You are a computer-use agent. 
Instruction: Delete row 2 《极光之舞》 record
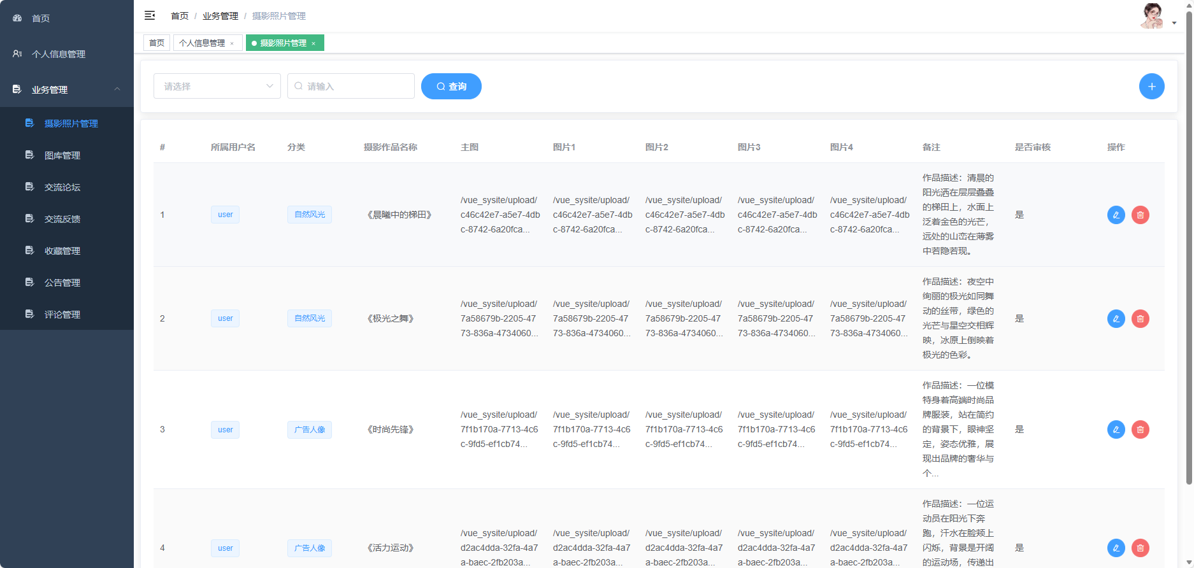(x=1140, y=319)
